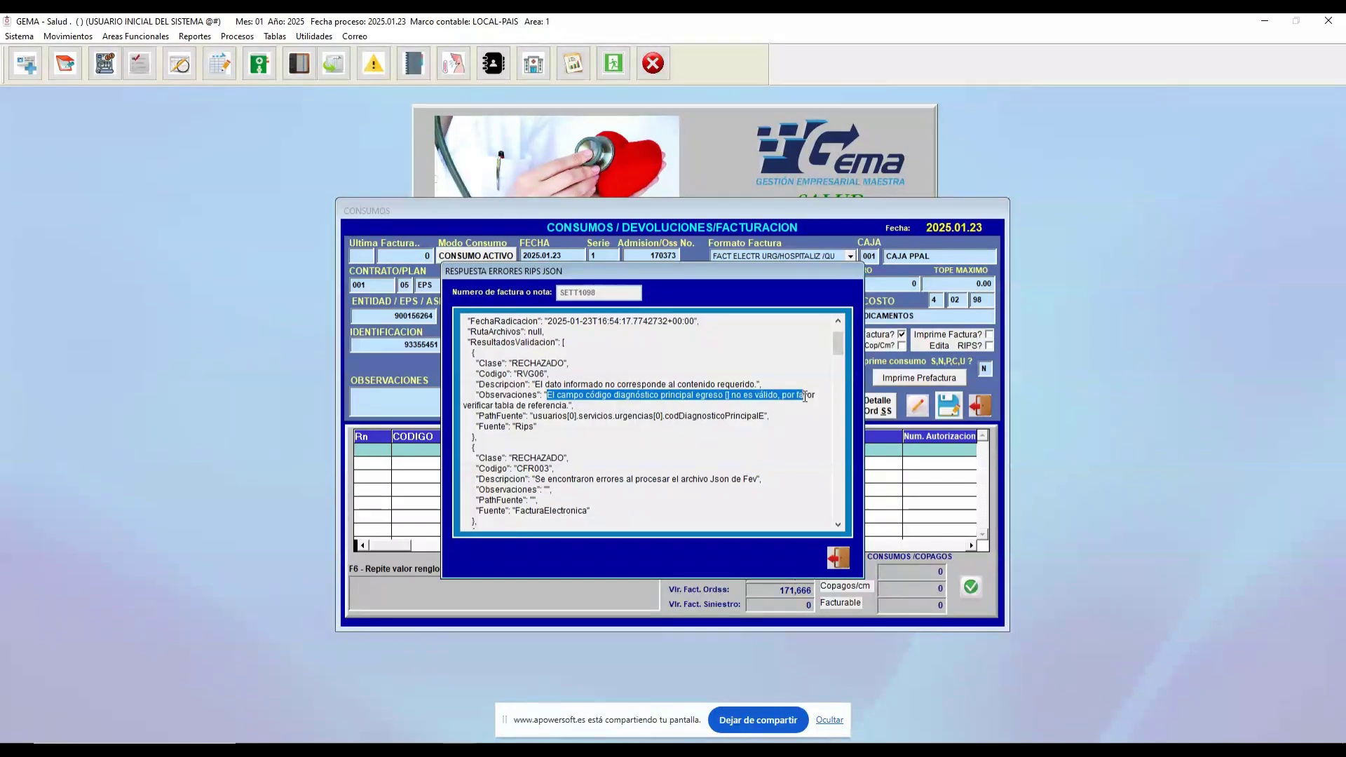
Task: Open the clipboard chart report icon
Action: point(573,64)
